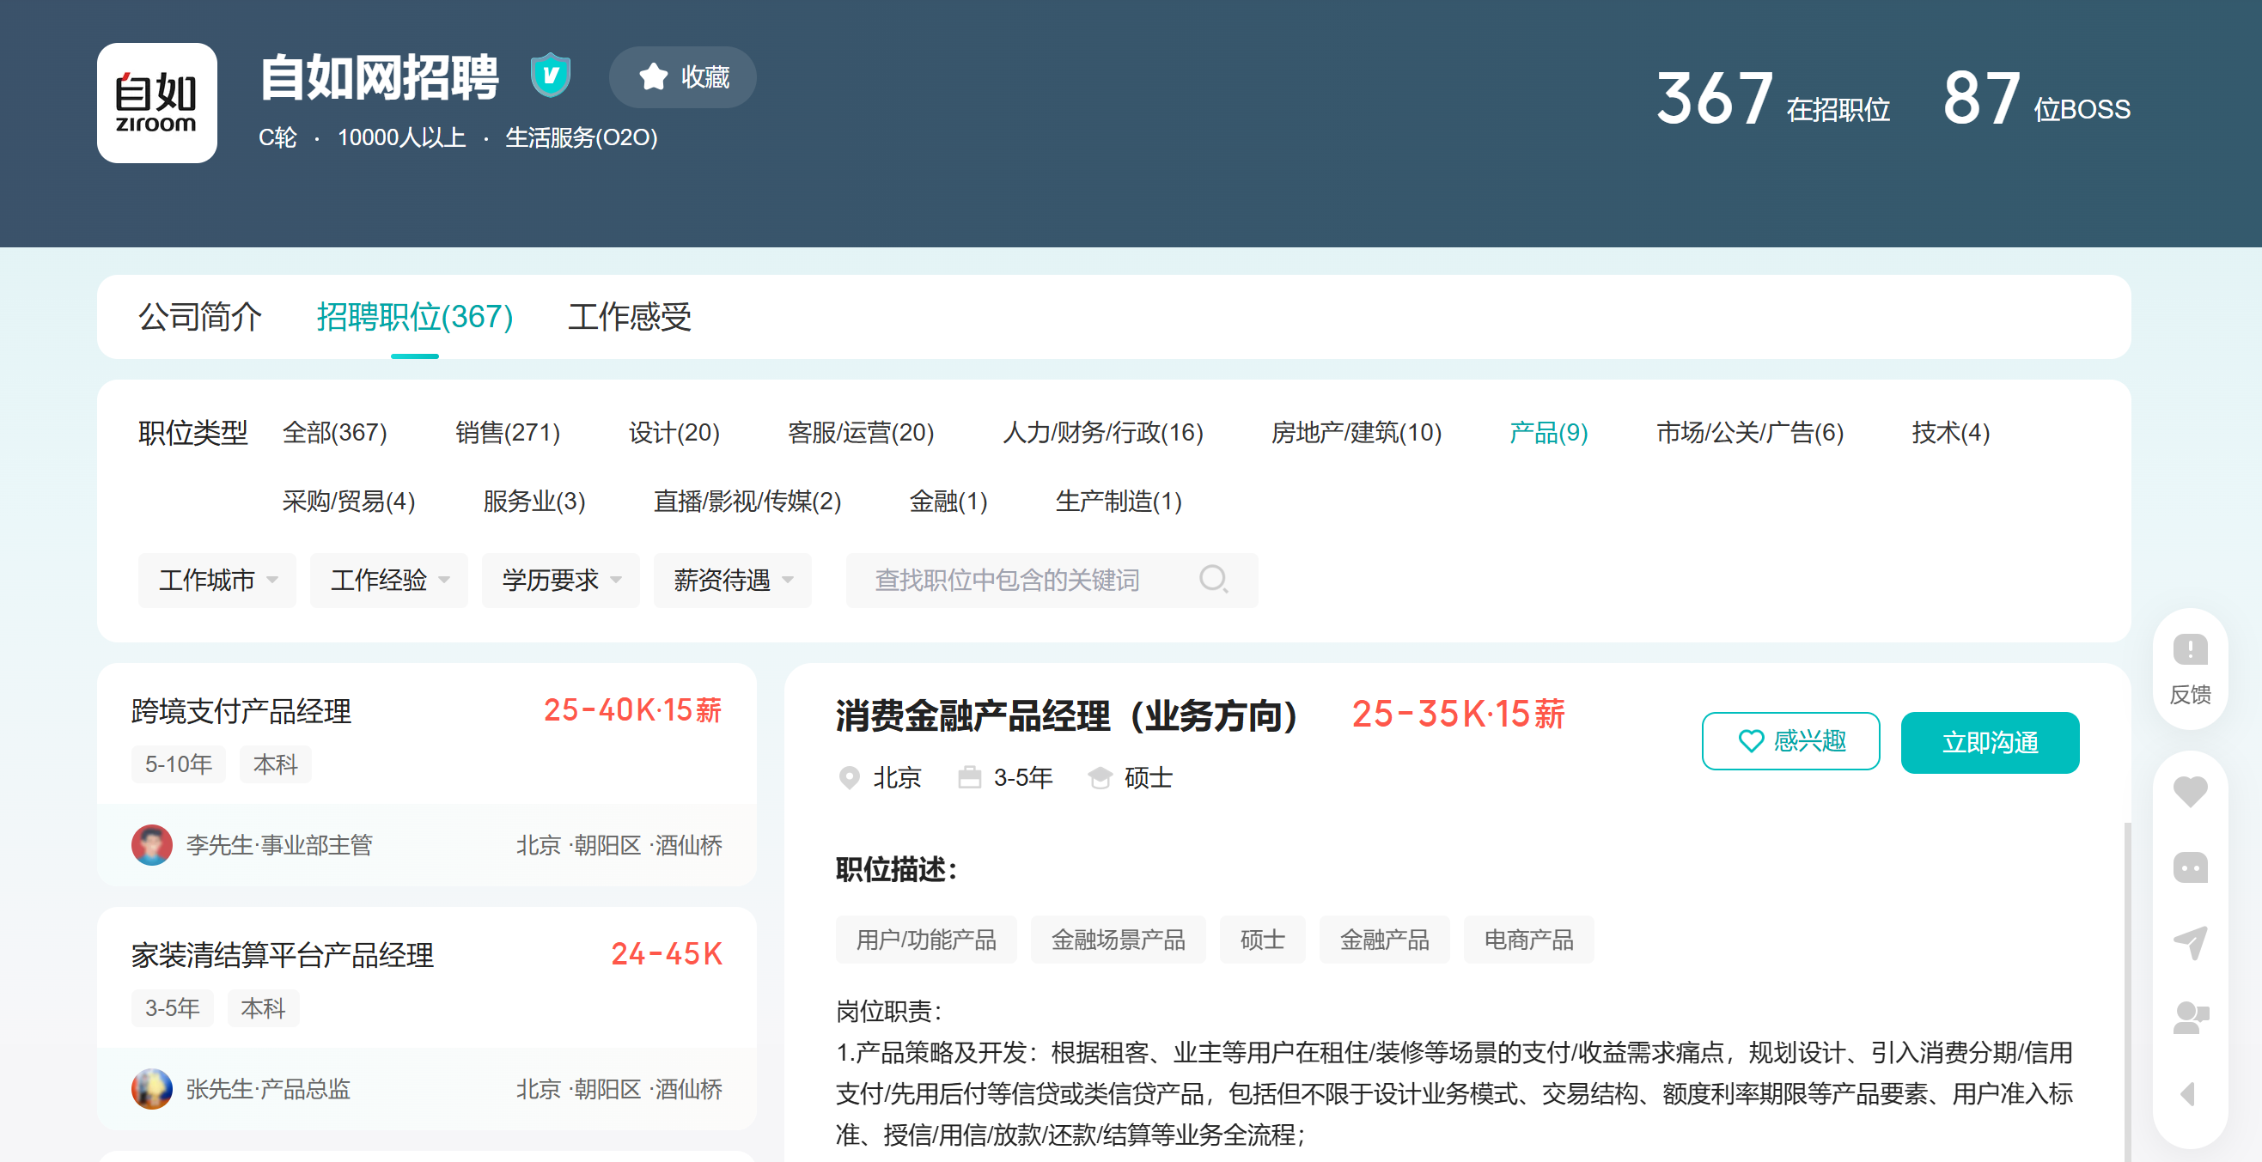The height and width of the screenshot is (1162, 2262).
Task: Toggle the 感兴趣 heart button
Action: [x=1789, y=742]
